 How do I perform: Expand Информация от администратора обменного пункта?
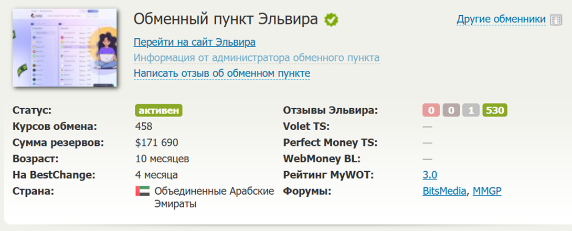pyautogui.click(x=256, y=58)
